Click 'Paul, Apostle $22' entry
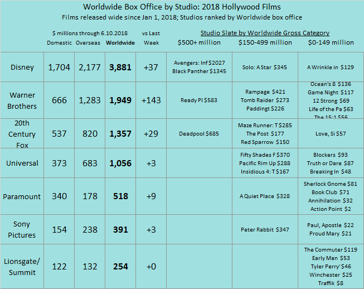The height and width of the screenshot is (289, 364). [331, 225]
